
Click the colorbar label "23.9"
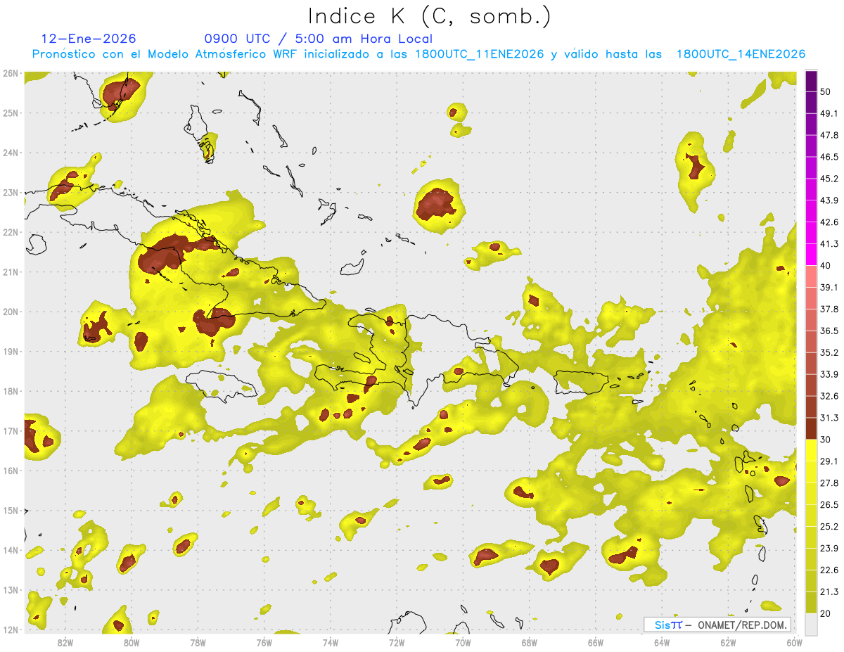pos(829,549)
